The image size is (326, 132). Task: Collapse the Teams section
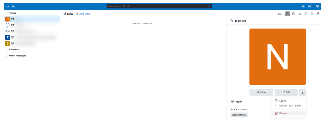pos(7,13)
